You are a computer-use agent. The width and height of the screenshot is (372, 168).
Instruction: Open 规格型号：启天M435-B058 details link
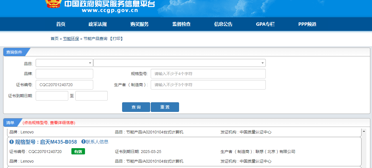(46, 142)
